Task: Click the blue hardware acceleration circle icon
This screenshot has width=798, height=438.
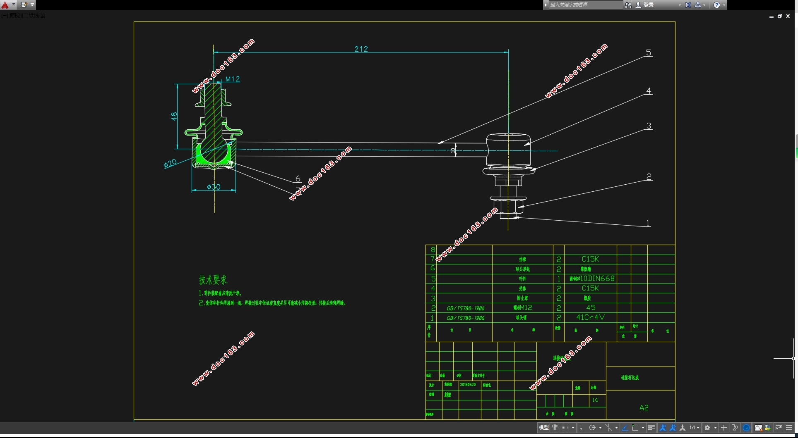Action: [x=746, y=428]
